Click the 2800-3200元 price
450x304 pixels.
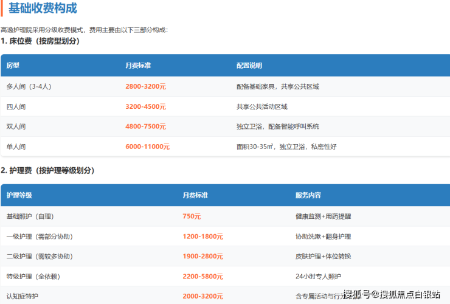point(145,86)
